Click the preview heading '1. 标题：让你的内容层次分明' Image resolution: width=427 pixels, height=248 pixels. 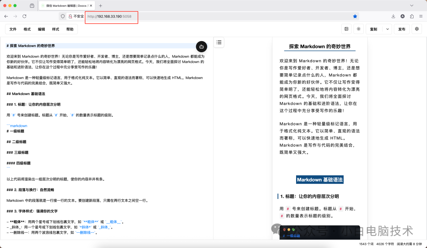(310, 196)
